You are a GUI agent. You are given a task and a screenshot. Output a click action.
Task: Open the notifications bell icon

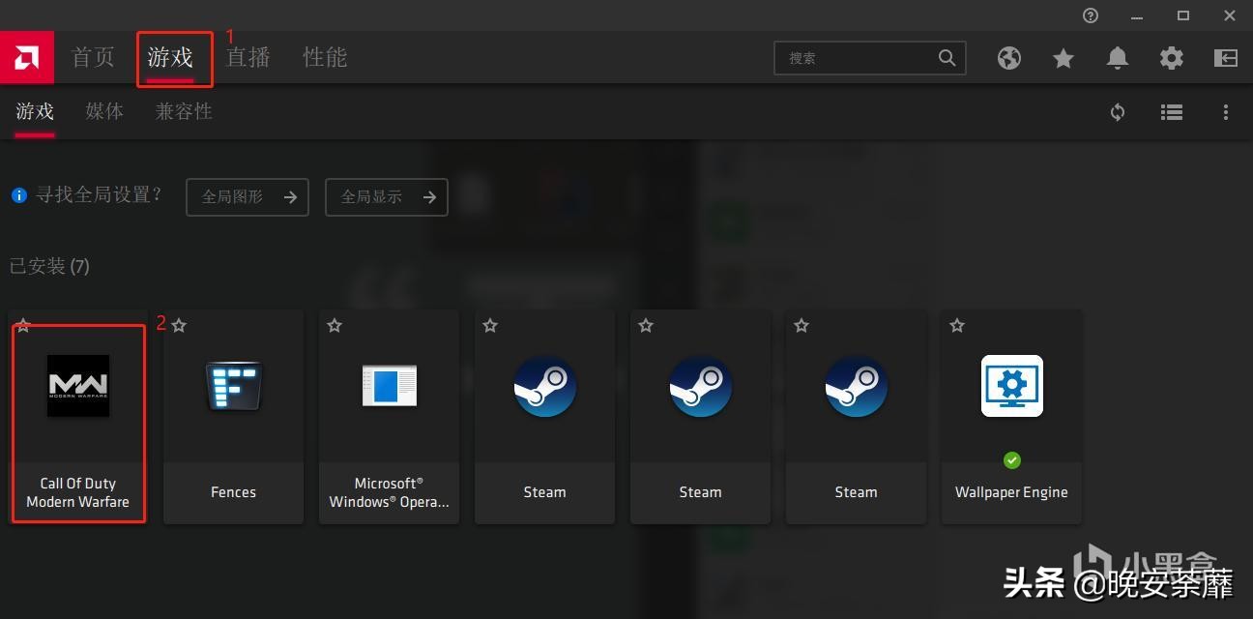pyautogui.click(x=1117, y=58)
